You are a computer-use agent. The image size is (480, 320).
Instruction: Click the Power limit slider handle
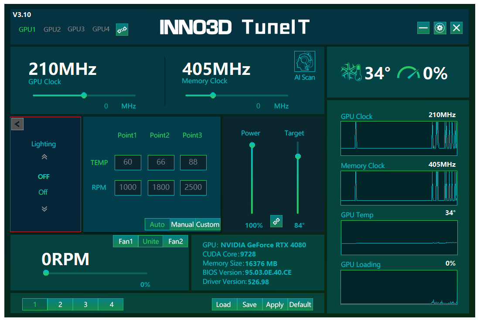tap(252, 145)
